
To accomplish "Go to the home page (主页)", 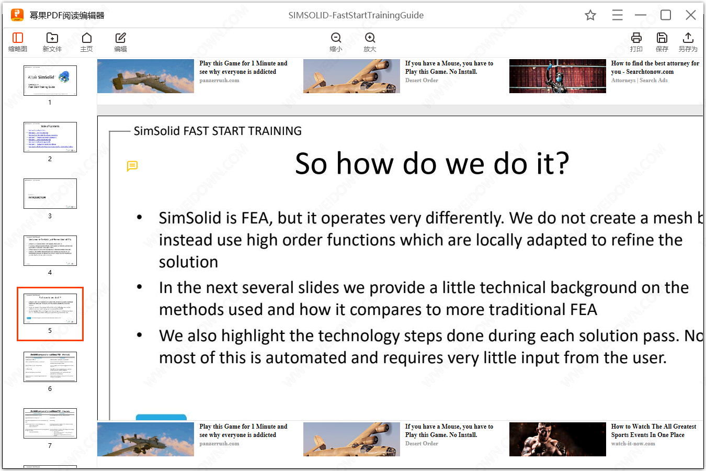I will (x=87, y=42).
